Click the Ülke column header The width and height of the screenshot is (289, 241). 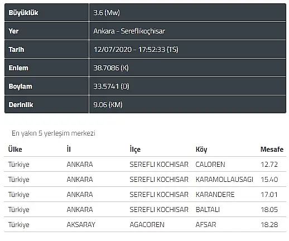click(x=15, y=150)
